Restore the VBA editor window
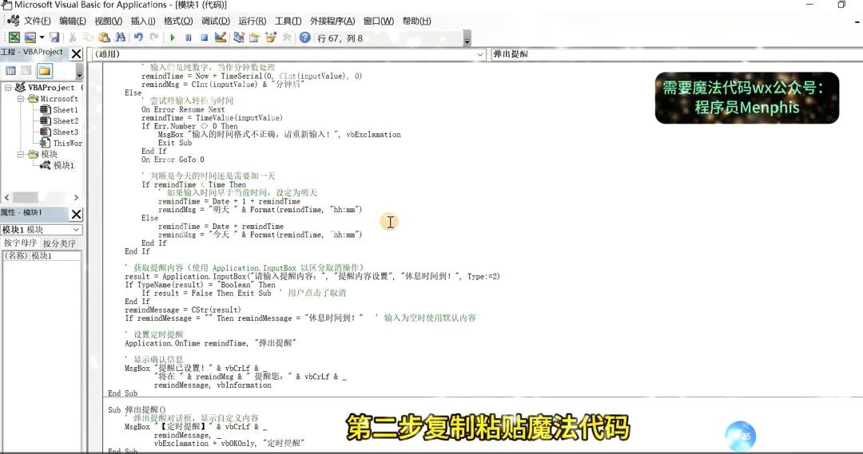This screenshot has height=454, width=863. pos(841,5)
